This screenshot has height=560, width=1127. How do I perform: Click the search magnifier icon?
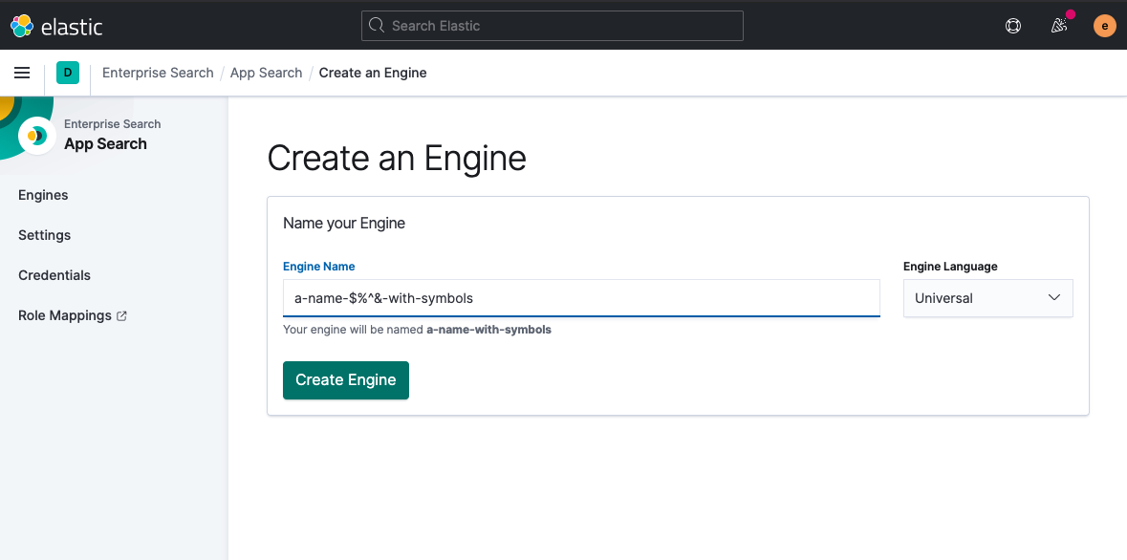click(377, 26)
